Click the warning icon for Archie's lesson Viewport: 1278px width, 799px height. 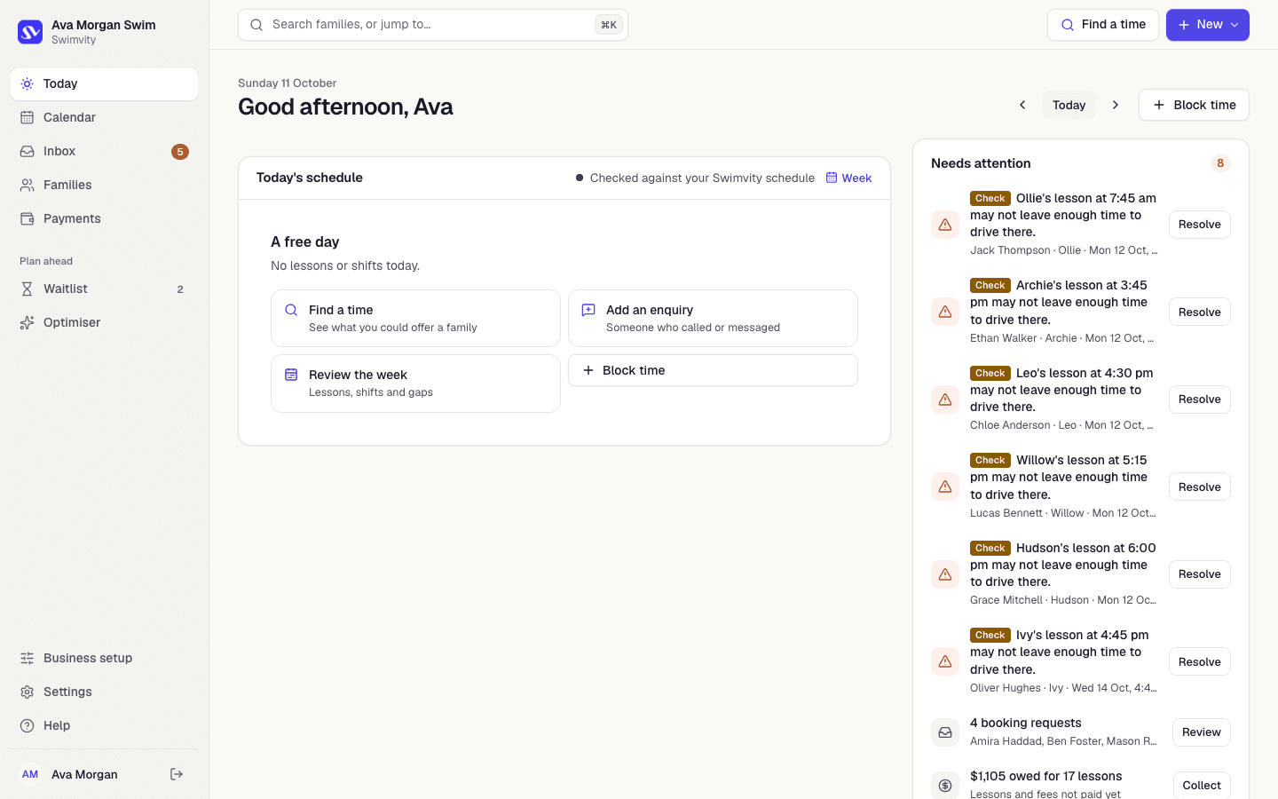[x=945, y=312]
